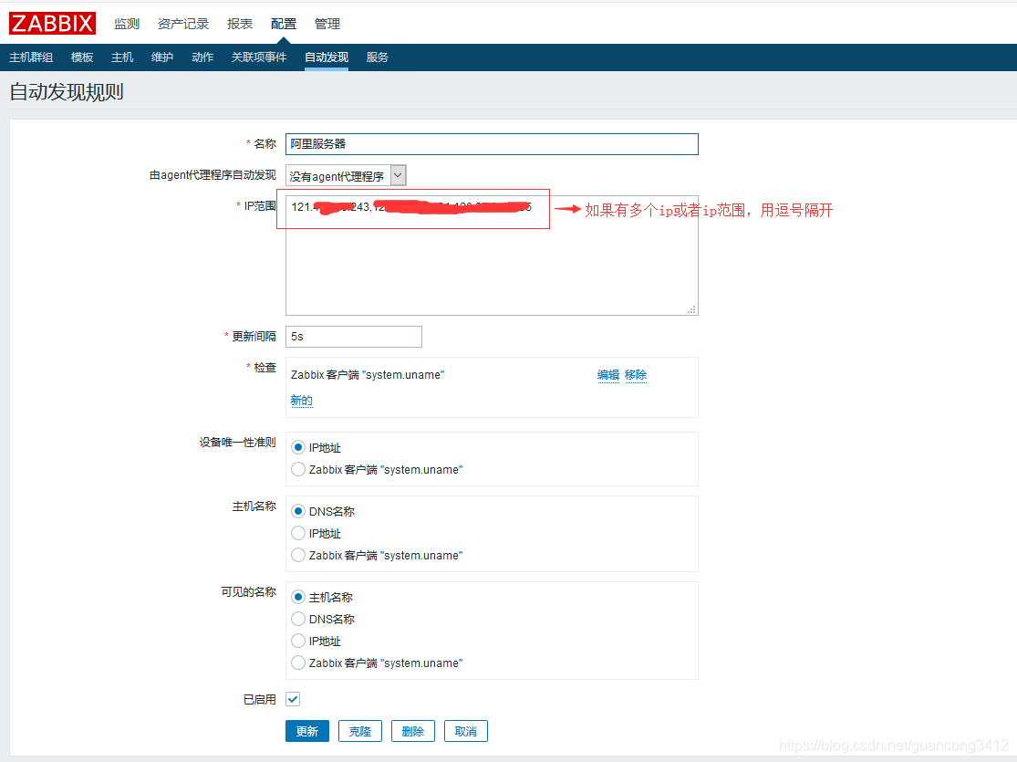Image resolution: width=1017 pixels, height=762 pixels.
Task: Select IP地址 for 主机名称
Action: coord(298,534)
